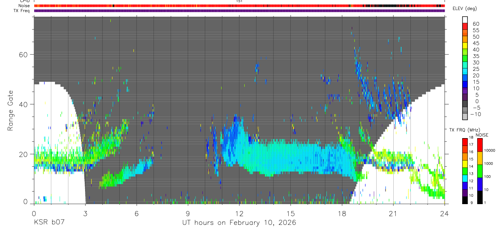Click the purple TX Freq strip at the top
Image resolution: width=500 pixels, height=231 pixels.
point(239,11)
